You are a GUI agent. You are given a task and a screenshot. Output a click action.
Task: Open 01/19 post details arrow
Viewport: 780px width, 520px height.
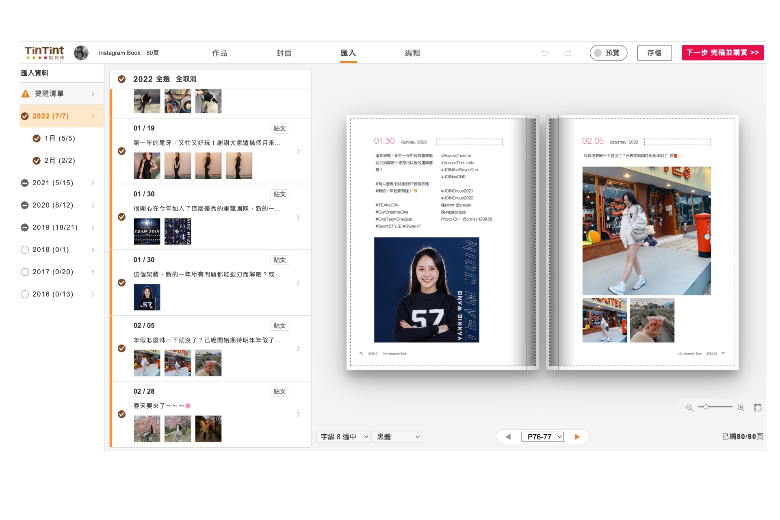(x=298, y=151)
